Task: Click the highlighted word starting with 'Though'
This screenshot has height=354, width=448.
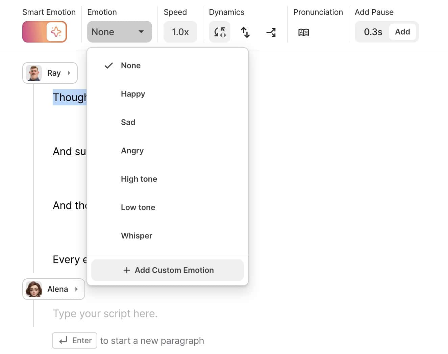Action: (70, 97)
